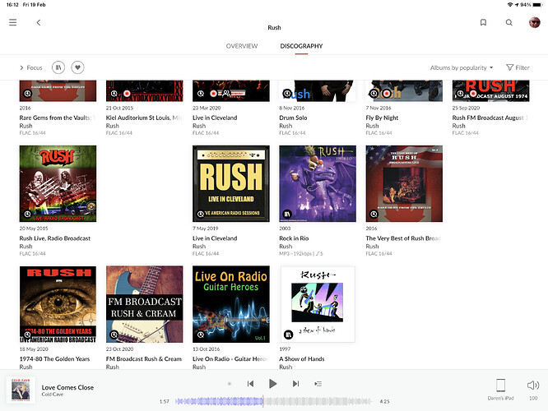The image size is (548, 411).
Task: Select the Daren's iPad output zone
Action: pos(500,389)
